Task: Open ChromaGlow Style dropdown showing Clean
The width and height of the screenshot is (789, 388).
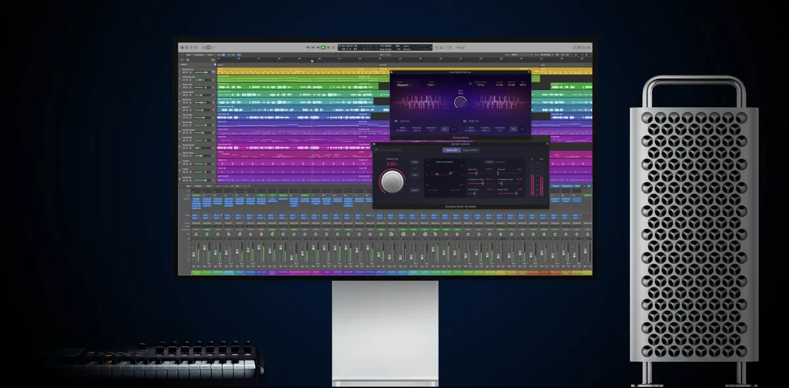Action: 431,85
